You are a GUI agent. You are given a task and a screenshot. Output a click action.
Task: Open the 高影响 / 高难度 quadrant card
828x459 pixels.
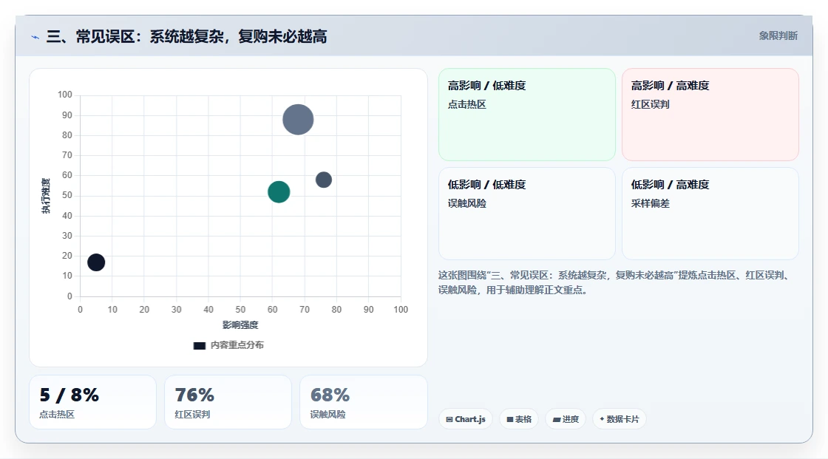(x=710, y=115)
